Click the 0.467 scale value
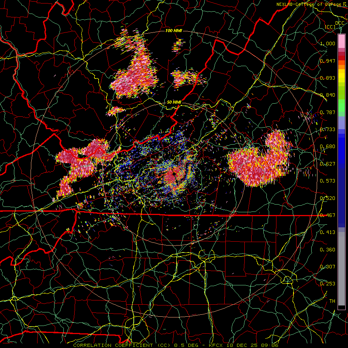The width and height of the screenshot is (348, 348). [328, 215]
